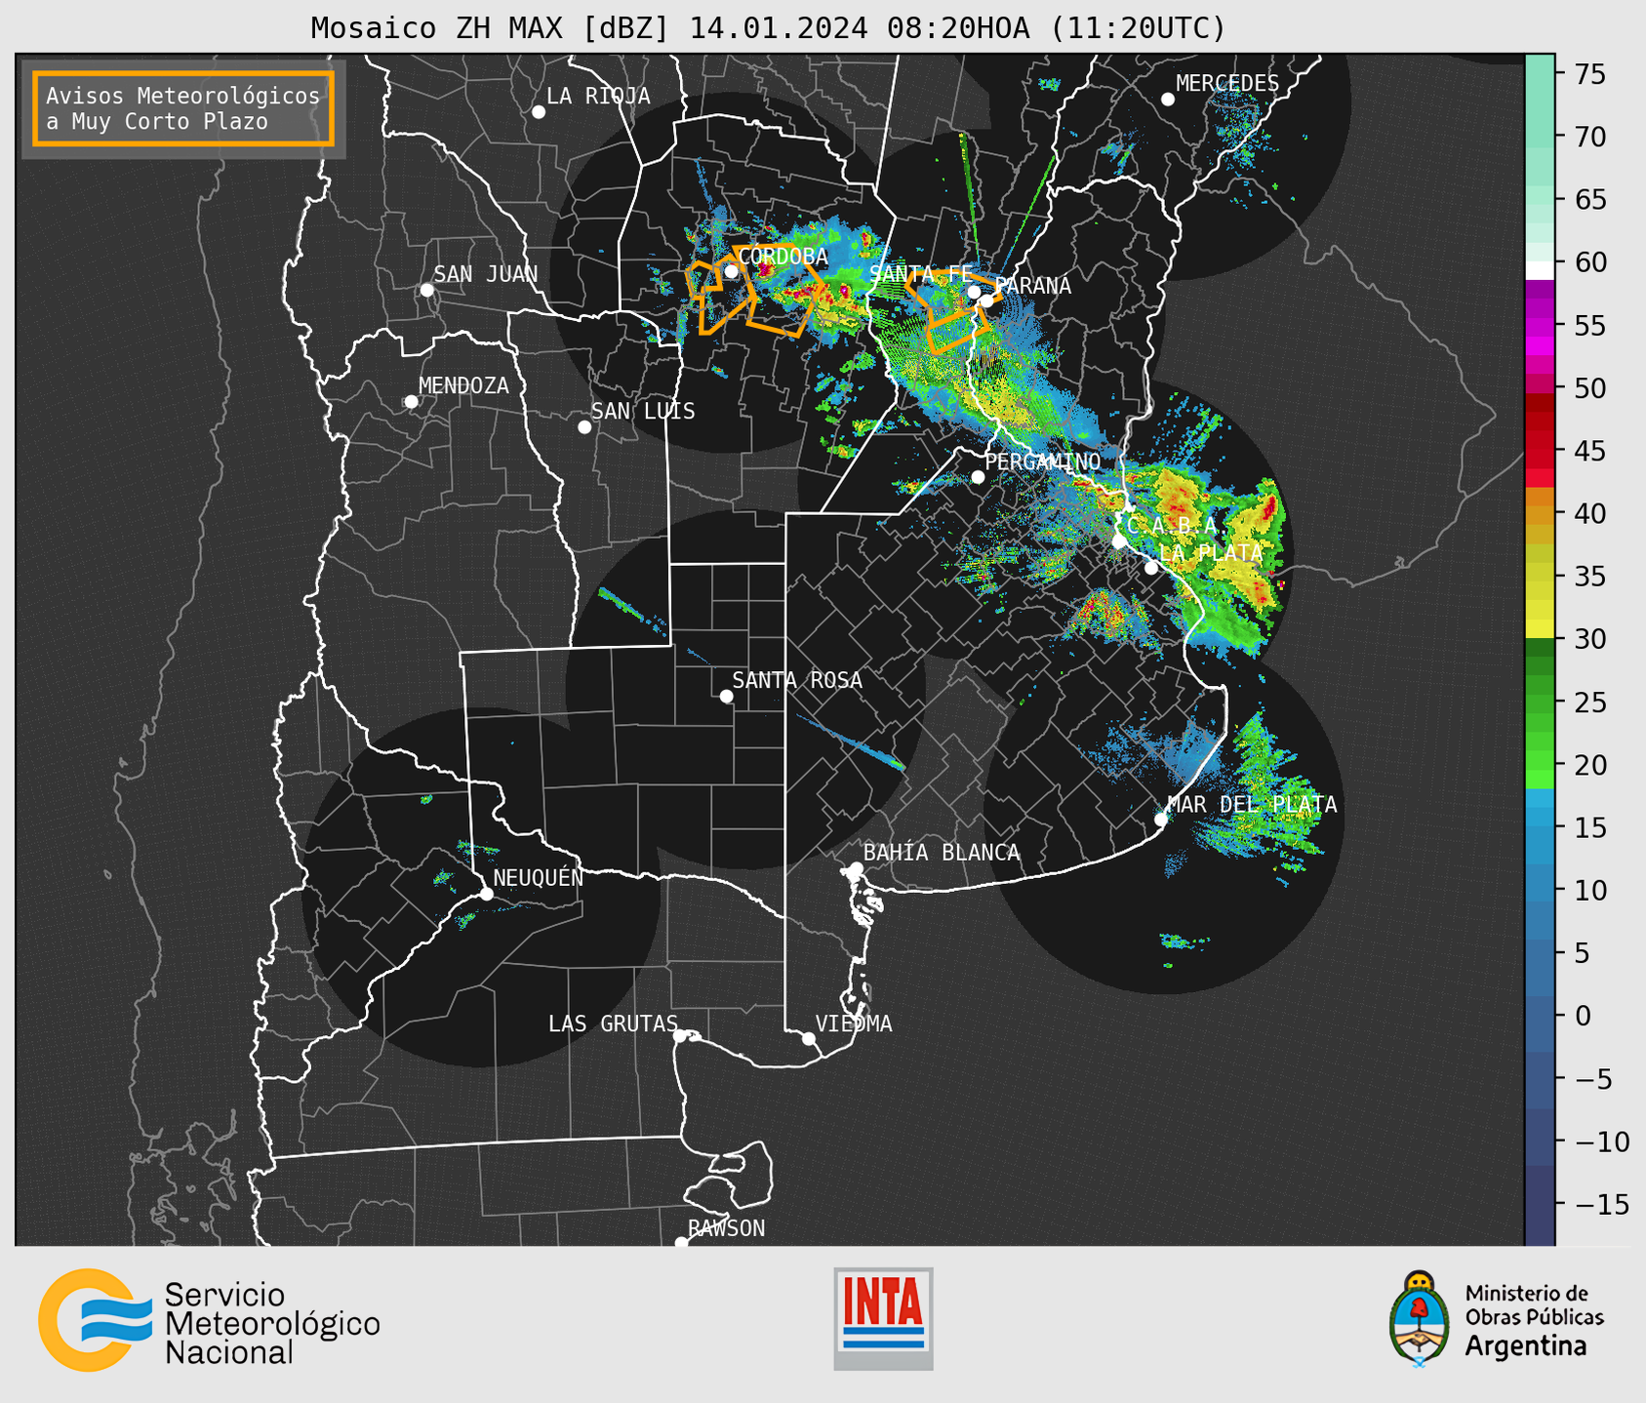Screen dimensions: 1646x1403
Task: Click the MENDOZA city marker dot
Action: [x=411, y=402]
